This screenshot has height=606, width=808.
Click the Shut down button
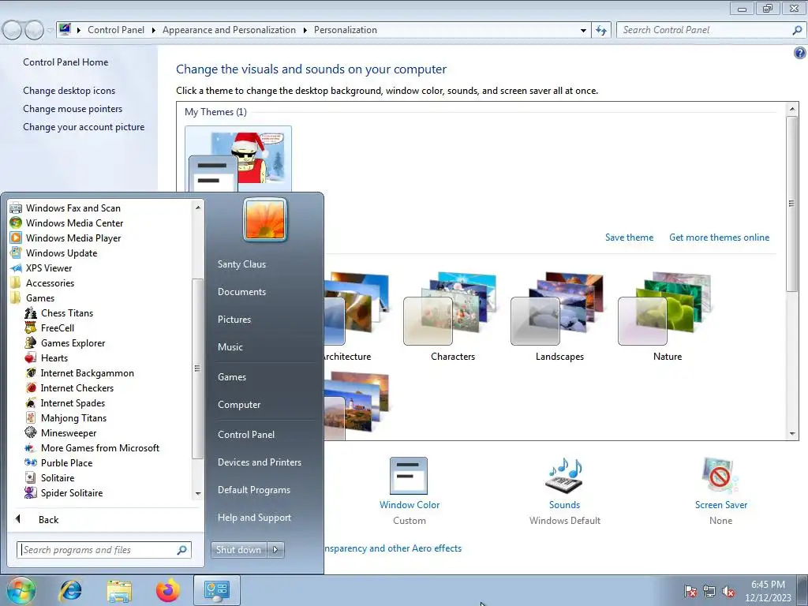tap(238, 550)
